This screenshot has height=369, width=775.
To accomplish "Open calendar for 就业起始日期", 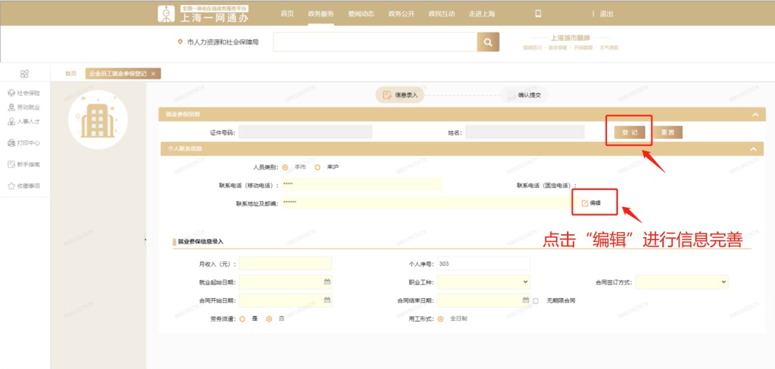I will pyautogui.click(x=327, y=282).
